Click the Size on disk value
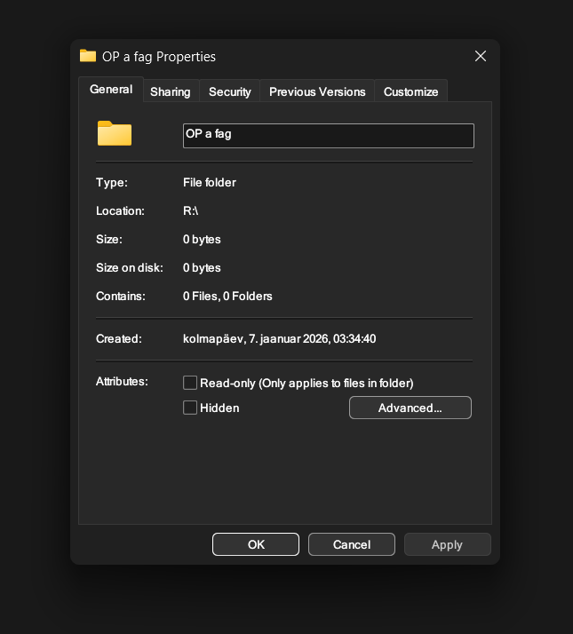Screen dimensions: 573x634 202,267
